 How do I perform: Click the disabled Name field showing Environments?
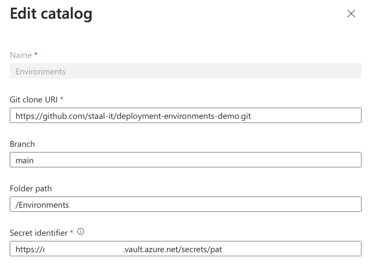point(185,71)
